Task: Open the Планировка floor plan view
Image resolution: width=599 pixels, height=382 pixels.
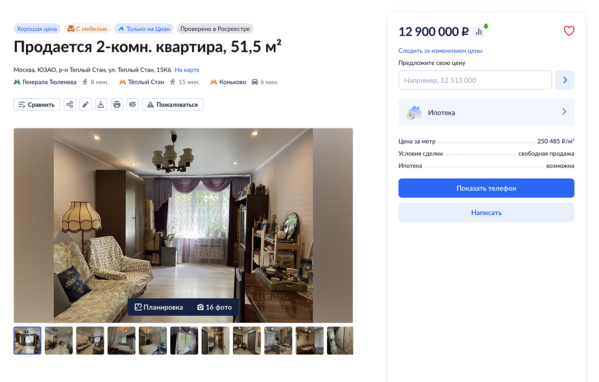Action: point(159,307)
